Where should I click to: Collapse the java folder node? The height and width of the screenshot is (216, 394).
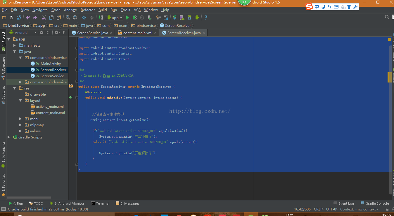pyautogui.click(x=15, y=52)
